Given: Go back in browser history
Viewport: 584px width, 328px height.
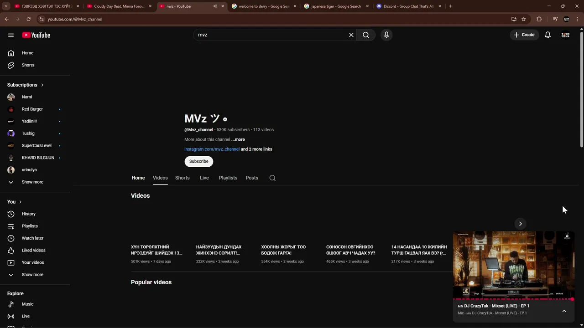Looking at the screenshot, I should [6, 19].
